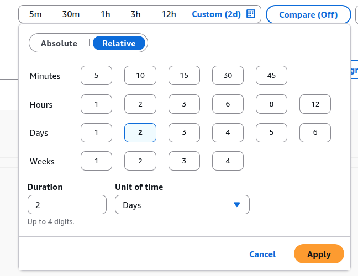Pick 45 in the Minutes row
The image size is (358, 276).
(x=271, y=76)
